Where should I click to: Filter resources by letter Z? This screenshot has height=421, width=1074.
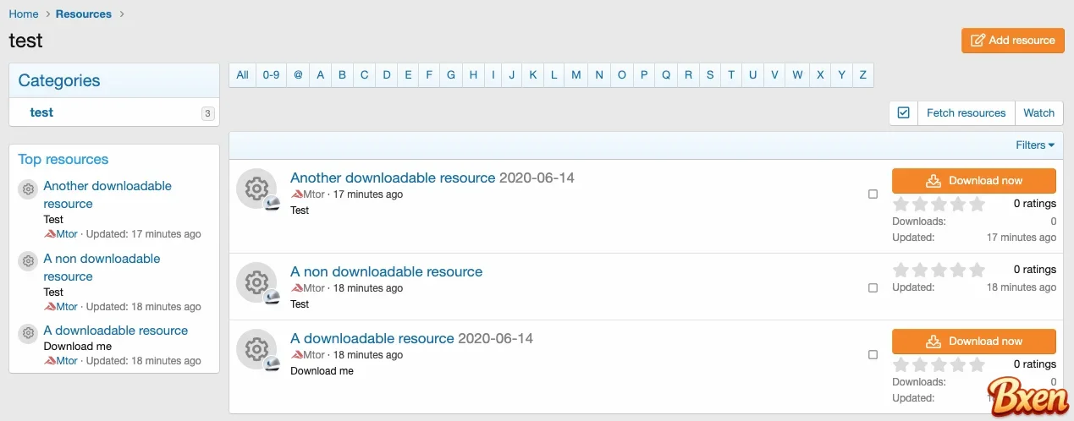863,74
